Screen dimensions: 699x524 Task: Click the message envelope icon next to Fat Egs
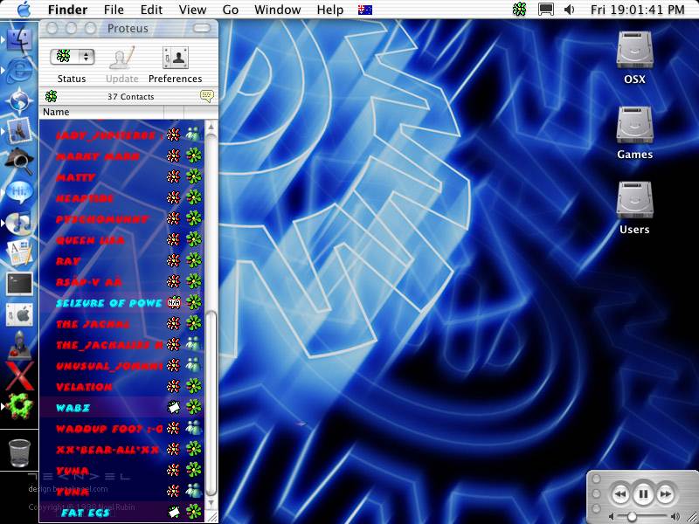pos(173,512)
